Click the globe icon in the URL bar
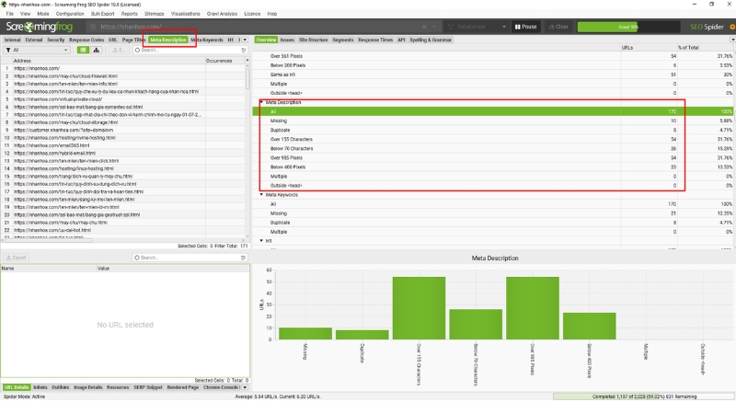The height and width of the screenshot is (414, 736). tap(94, 27)
